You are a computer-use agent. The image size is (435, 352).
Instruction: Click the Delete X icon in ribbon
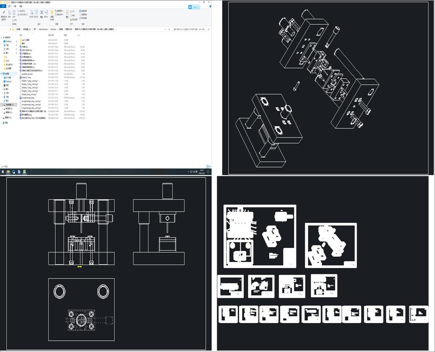tap(42, 12)
